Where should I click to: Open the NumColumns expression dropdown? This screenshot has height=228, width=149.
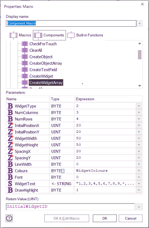click(139, 112)
